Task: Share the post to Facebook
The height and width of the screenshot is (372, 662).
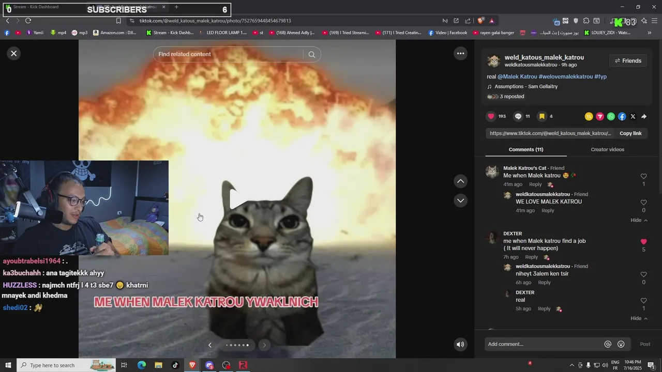Action: [622, 117]
